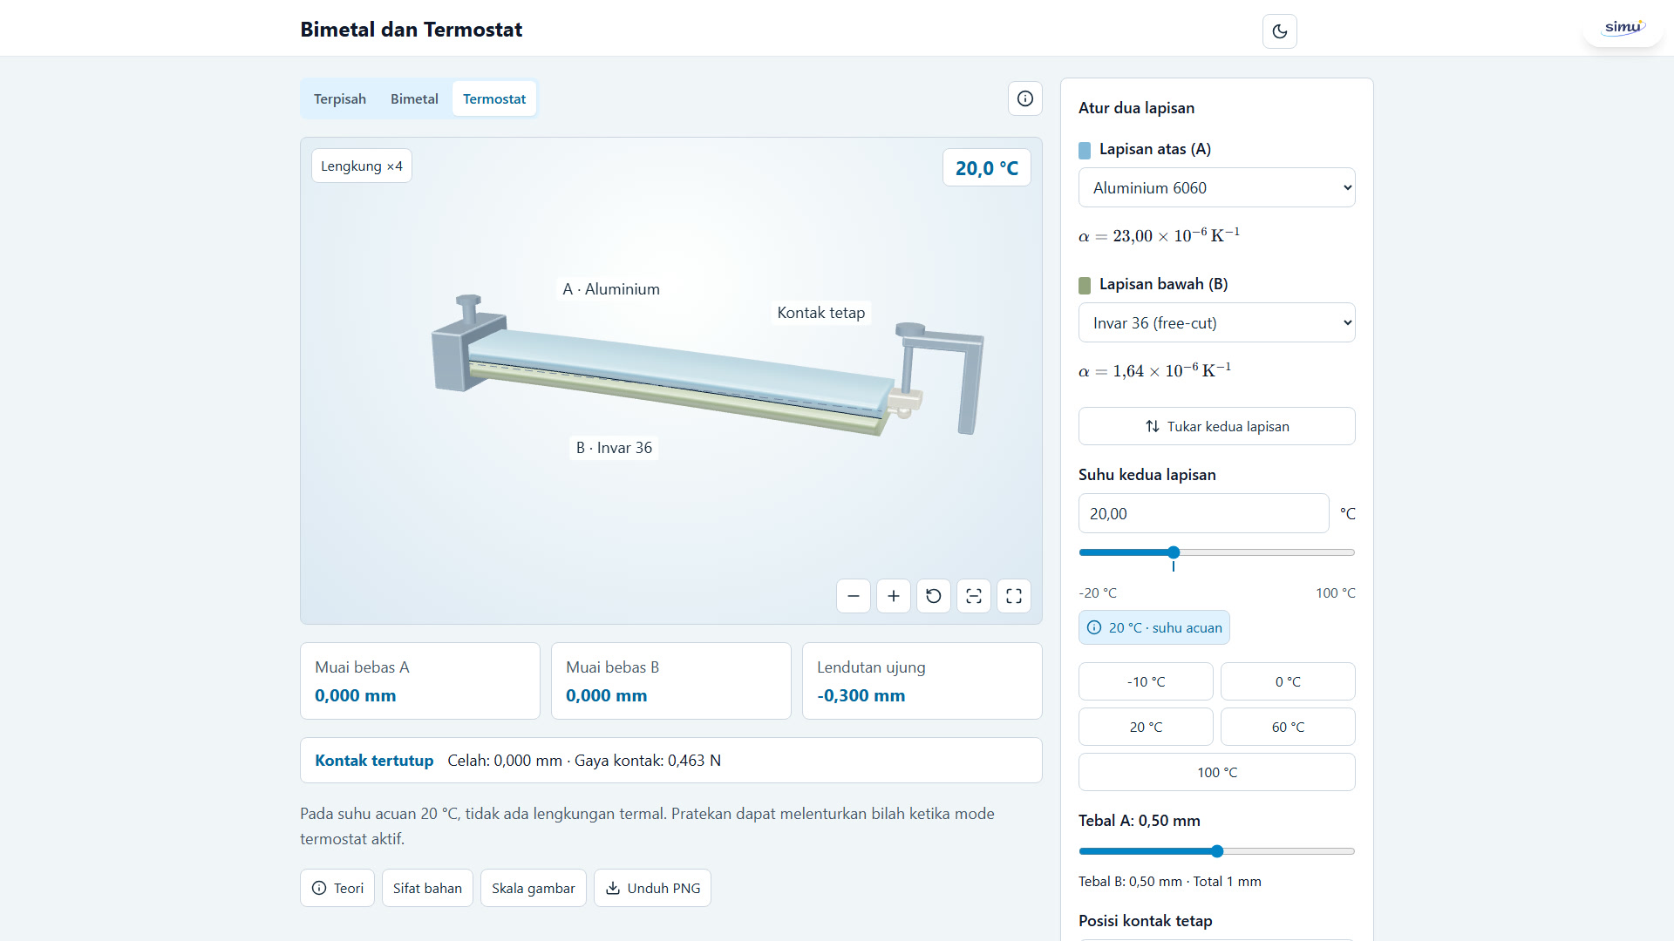The image size is (1674, 941).
Task: Zoom out with the minus icon
Action: (x=854, y=596)
